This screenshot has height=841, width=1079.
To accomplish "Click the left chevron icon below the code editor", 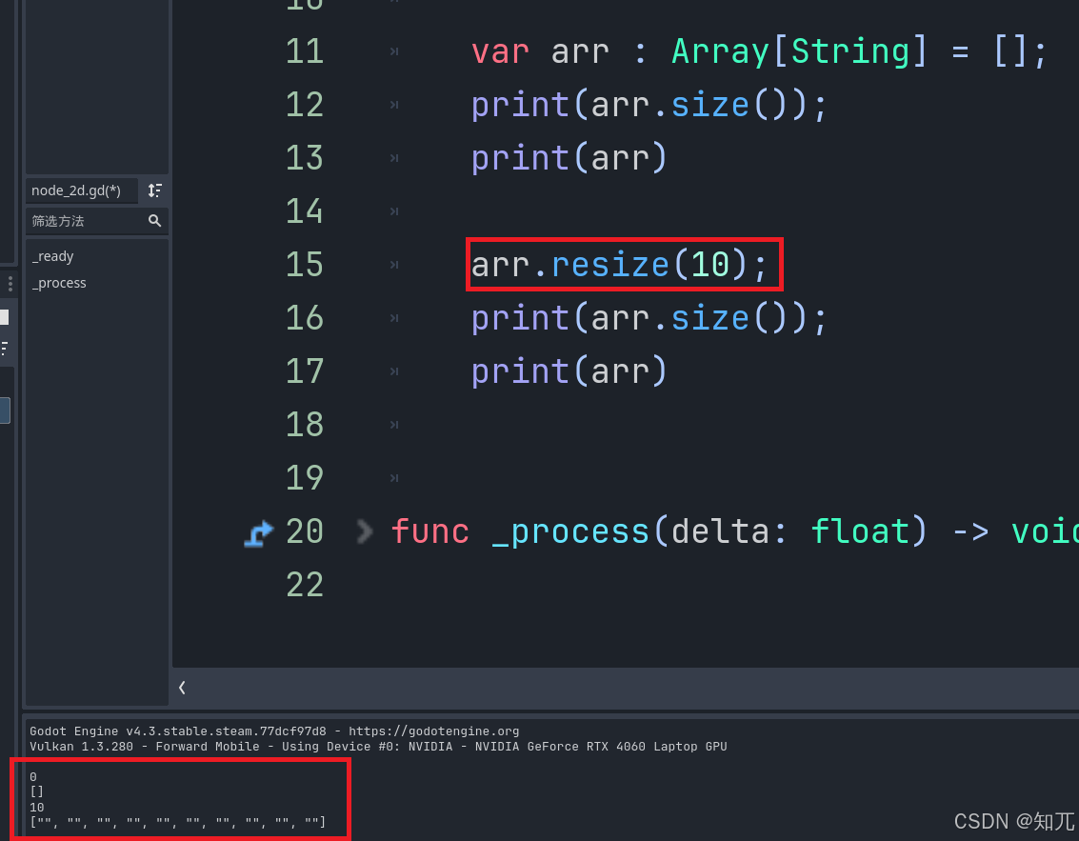I will click(181, 687).
